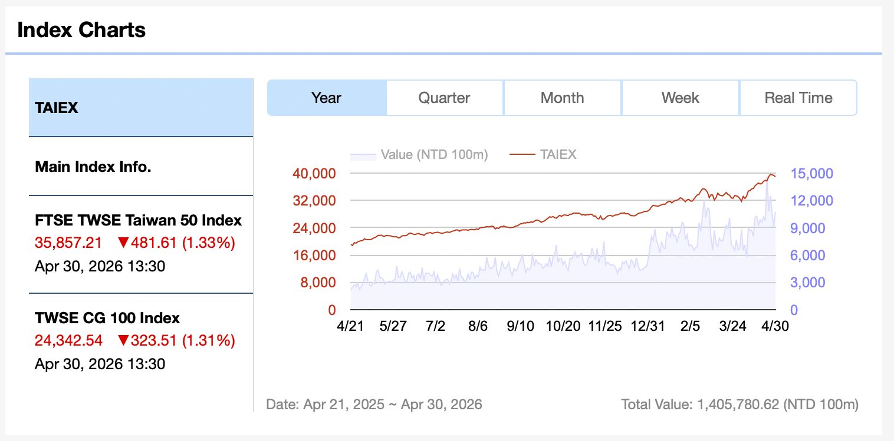Click the 12/31 date on chart axis
This screenshot has width=894, height=441.
coord(648,326)
